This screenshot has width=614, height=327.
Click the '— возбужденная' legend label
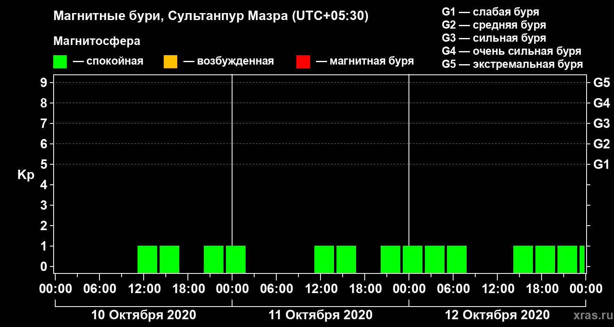coord(228,61)
